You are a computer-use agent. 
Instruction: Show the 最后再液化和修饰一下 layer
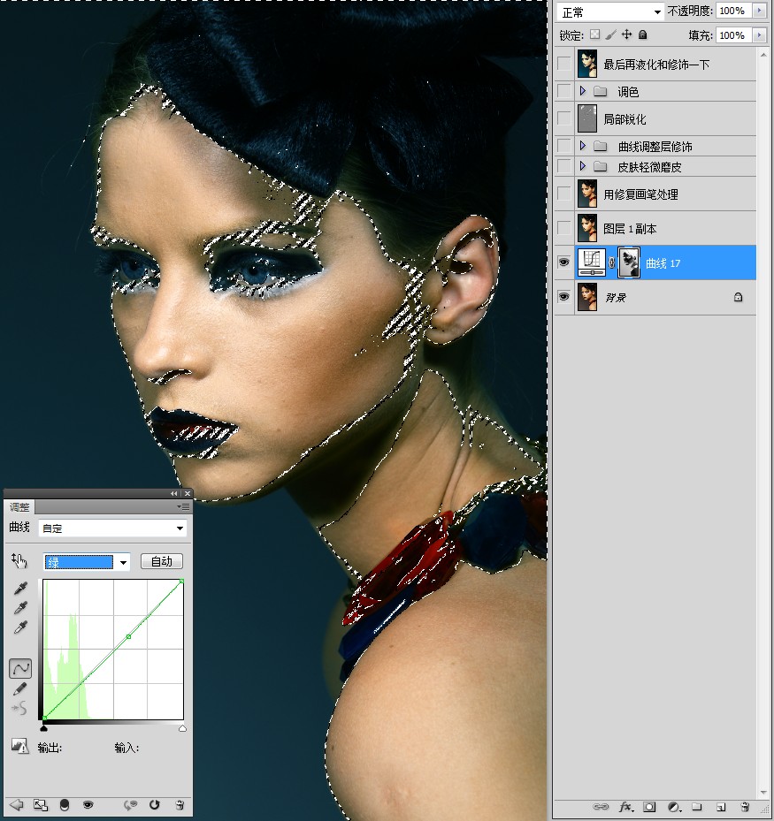pyautogui.click(x=563, y=64)
